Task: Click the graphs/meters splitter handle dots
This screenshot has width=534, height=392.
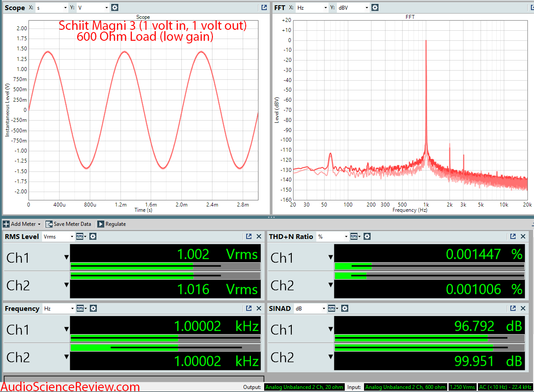Action: point(271,217)
